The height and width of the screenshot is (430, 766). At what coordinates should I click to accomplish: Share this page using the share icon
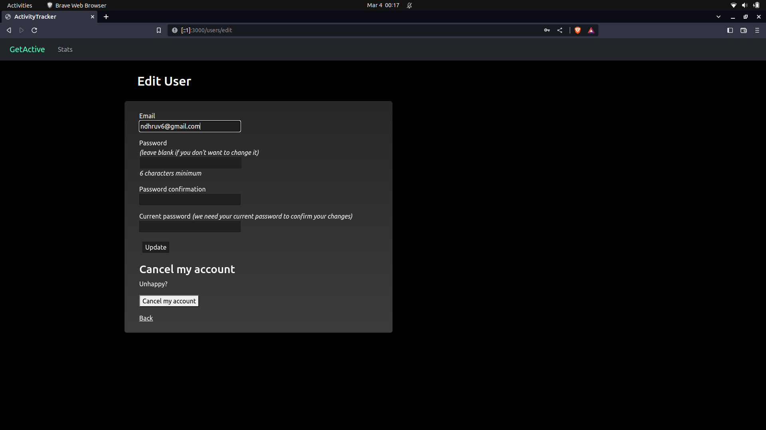coord(559,30)
